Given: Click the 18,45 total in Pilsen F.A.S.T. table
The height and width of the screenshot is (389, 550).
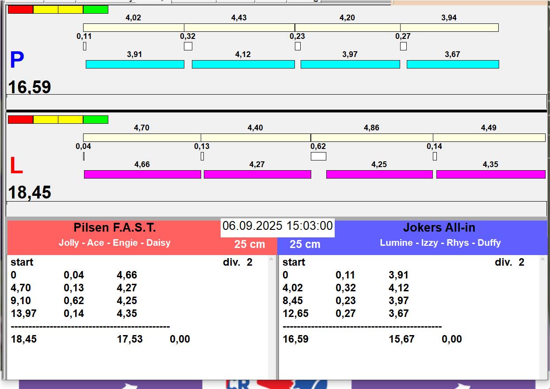Looking at the screenshot, I should 23,339.
